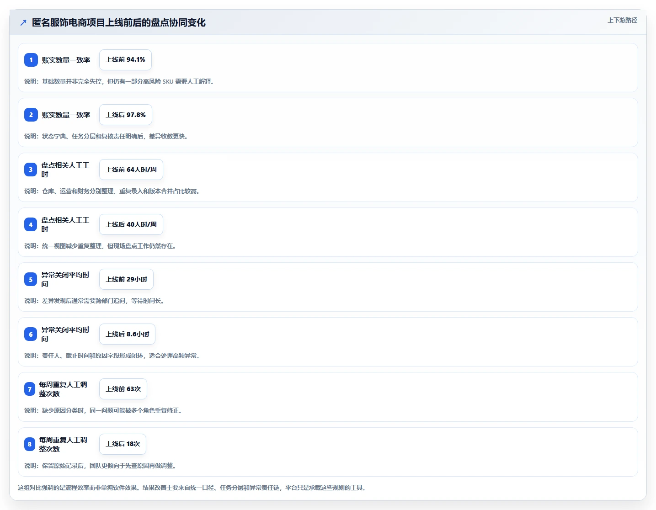Image resolution: width=656 pixels, height=510 pixels.
Task: Click the note starting 仓库、运营和财务分别整理
Action: pyautogui.click(x=112, y=191)
